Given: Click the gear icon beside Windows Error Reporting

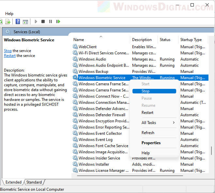Looking at the screenshot, I should coord(75,127).
